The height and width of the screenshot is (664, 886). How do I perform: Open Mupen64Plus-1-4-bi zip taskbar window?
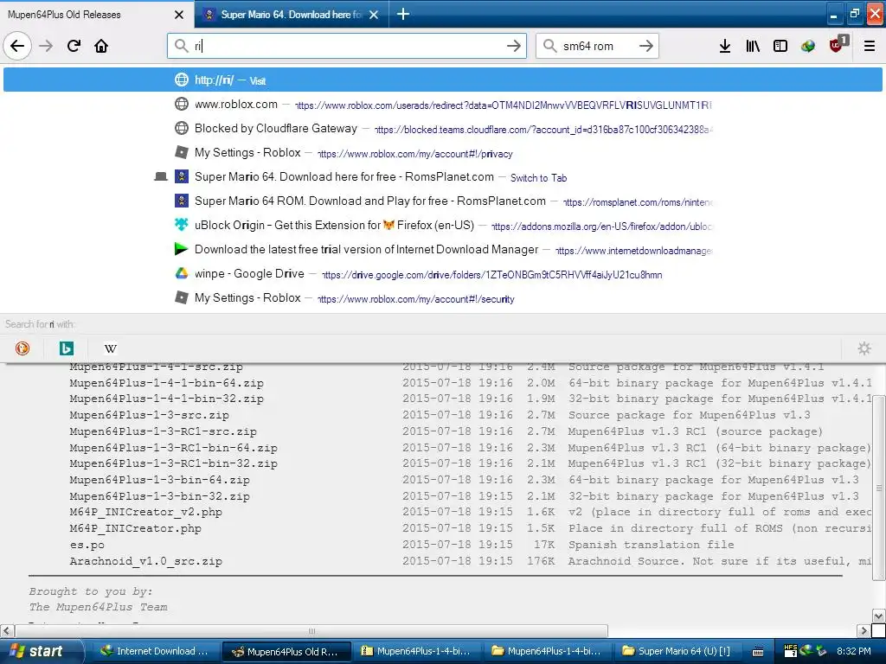coord(416,651)
